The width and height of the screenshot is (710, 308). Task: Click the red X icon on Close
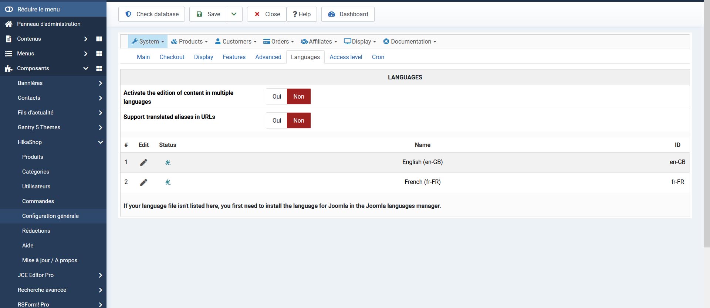pos(257,14)
